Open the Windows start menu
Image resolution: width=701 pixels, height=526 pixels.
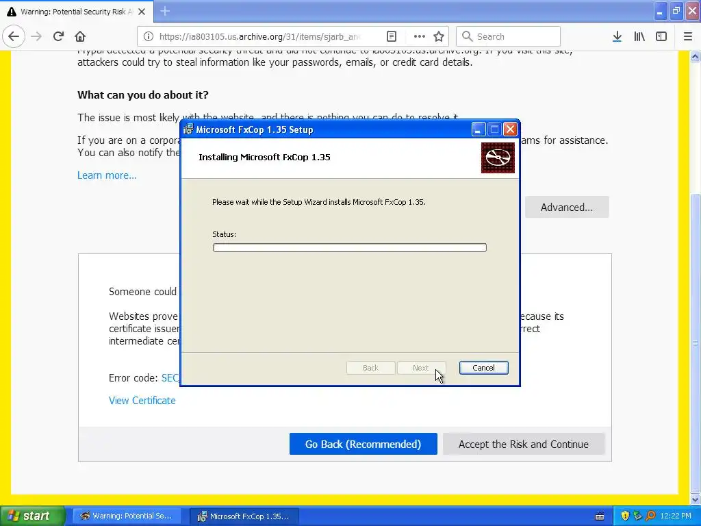pos(32,516)
